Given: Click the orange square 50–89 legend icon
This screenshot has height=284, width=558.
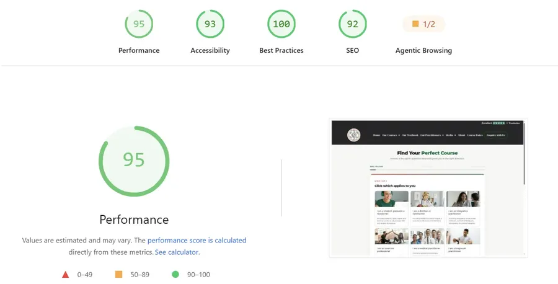Looking at the screenshot, I should pos(119,274).
